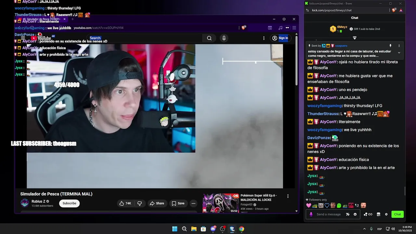Open the channel points infinity icon

point(368,214)
